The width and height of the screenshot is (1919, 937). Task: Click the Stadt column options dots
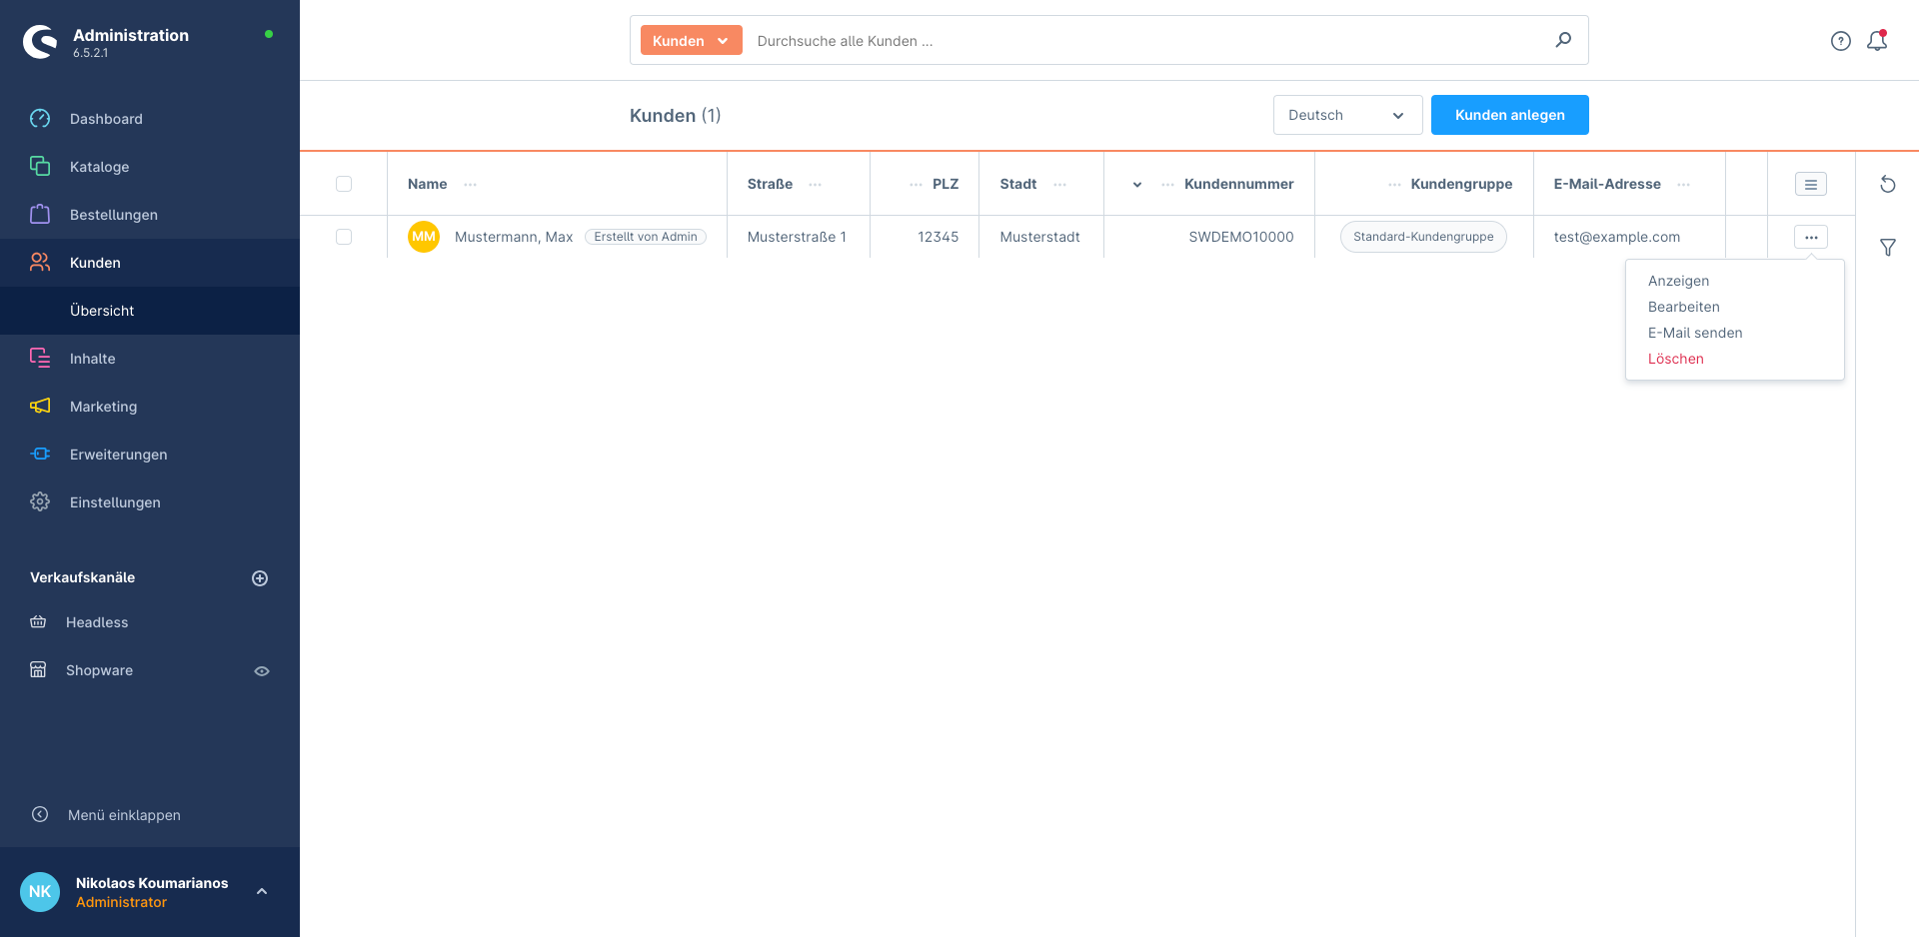pos(1060,184)
